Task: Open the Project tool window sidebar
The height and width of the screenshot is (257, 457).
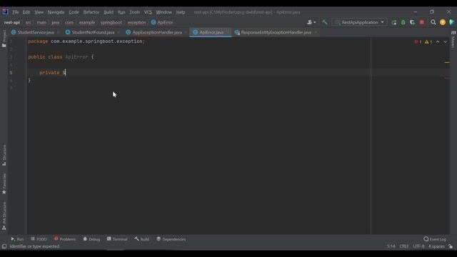Action: (x=4, y=39)
